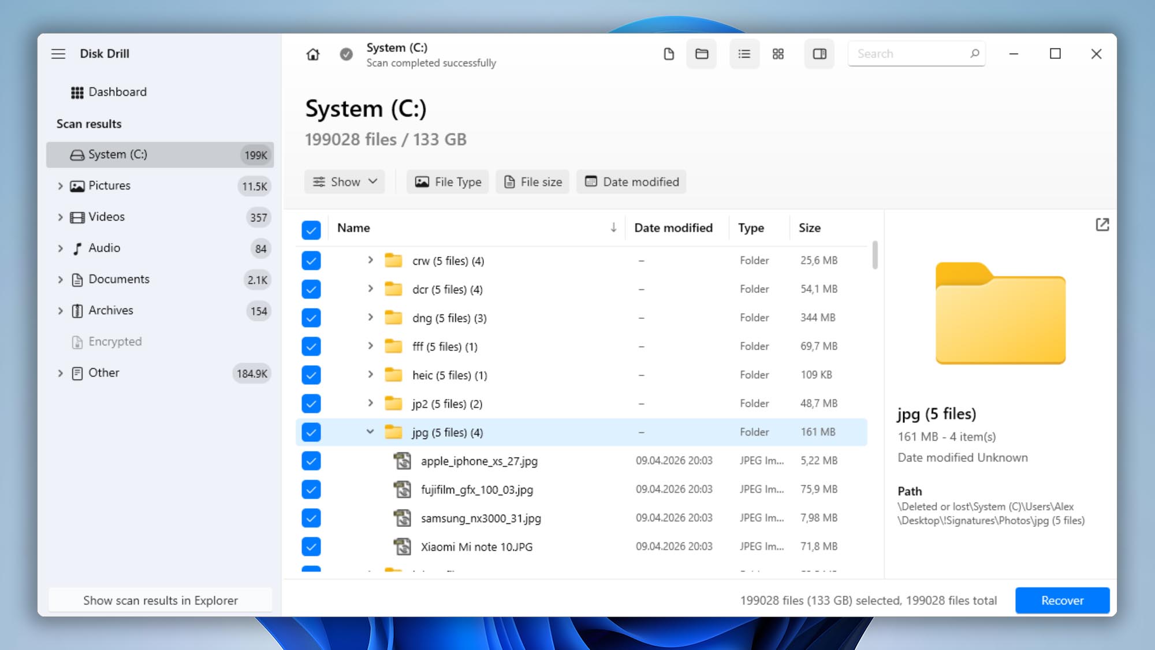
Task: Toggle the preview panel icon
Action: click(x=819, y=54)
